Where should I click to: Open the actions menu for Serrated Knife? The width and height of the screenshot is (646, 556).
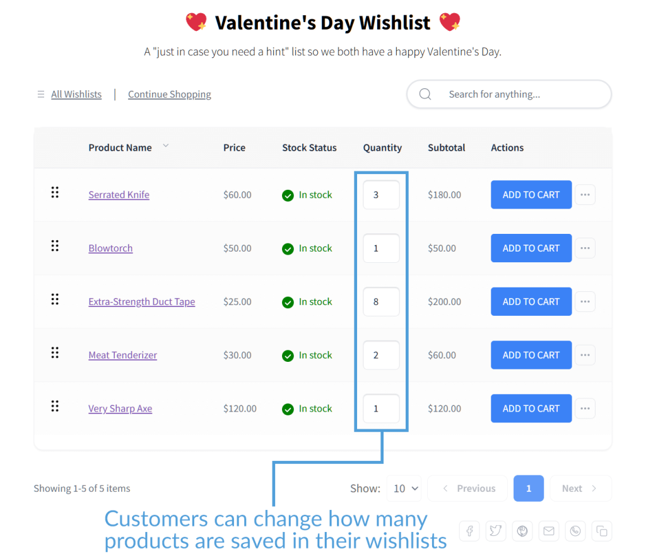click(x=585, y=194)
